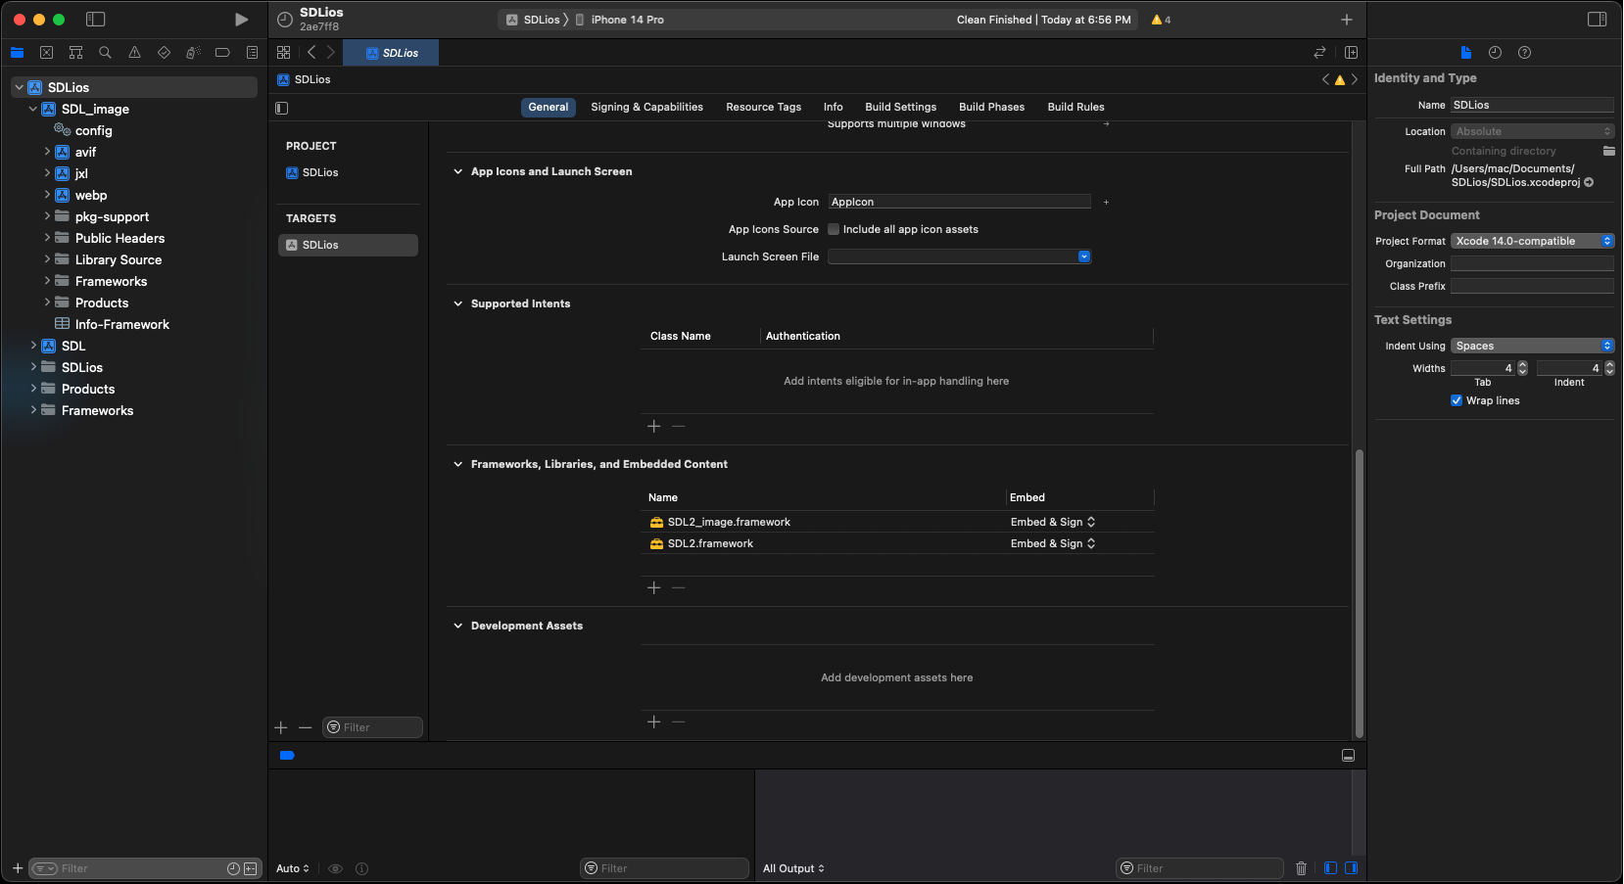Toggle code review mode arrows
Screen dimensions: 1624x884
[1319, 53]
